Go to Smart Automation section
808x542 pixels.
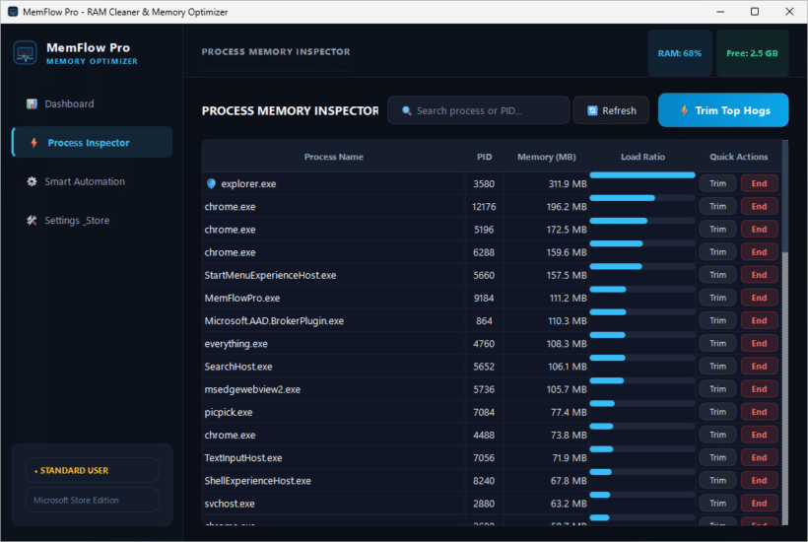(92, 181)
